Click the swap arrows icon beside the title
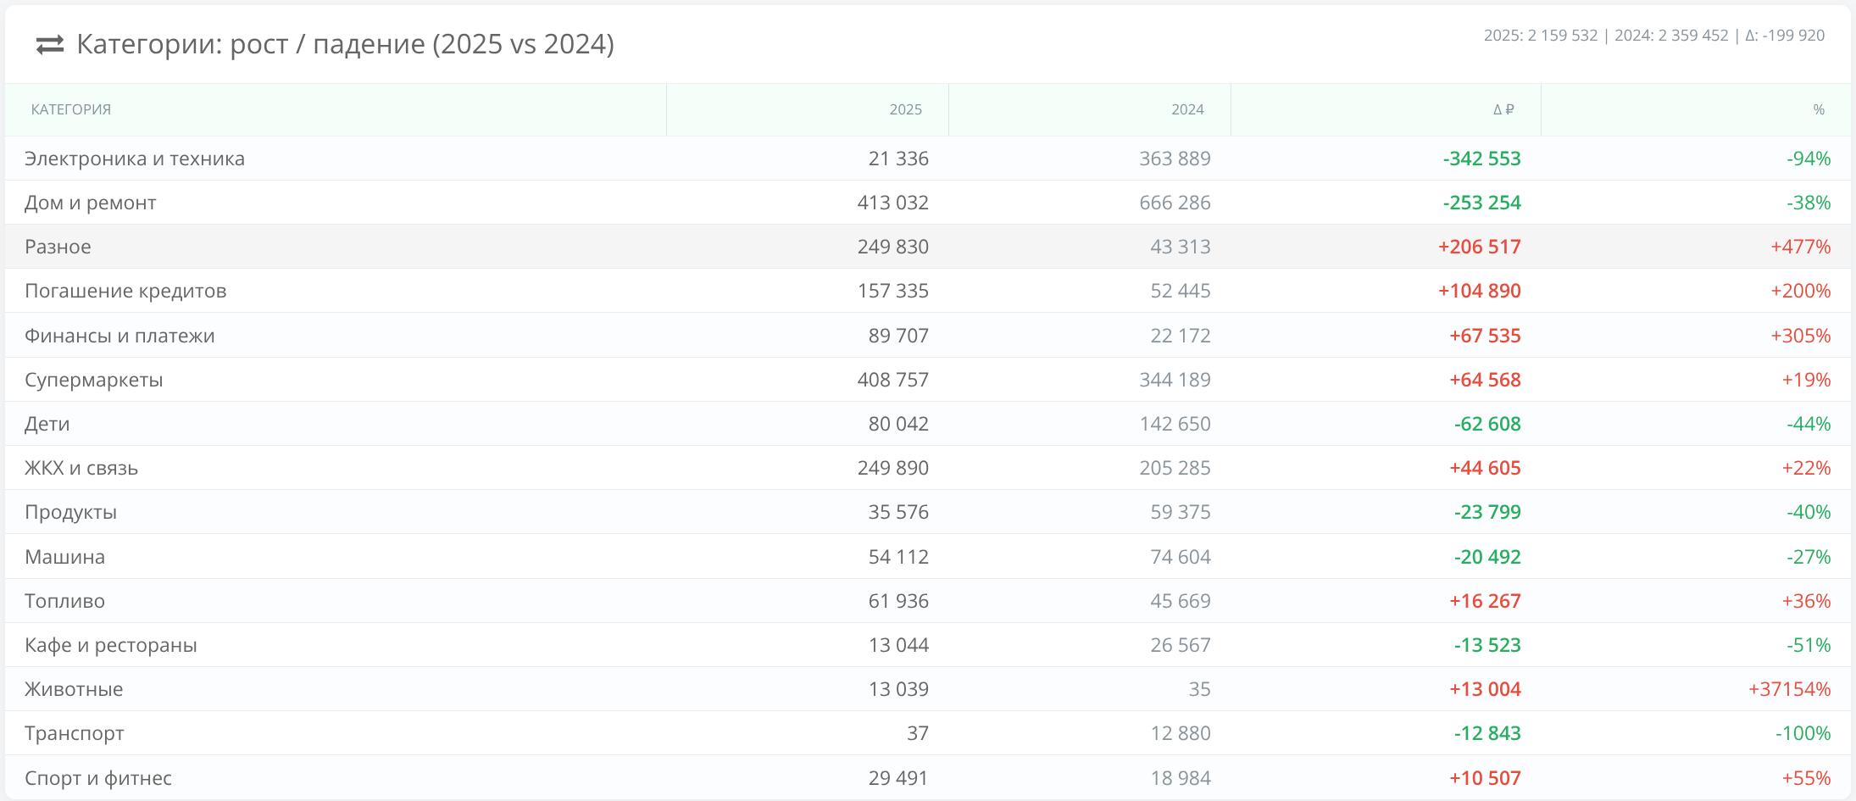 [x=50, y=45]
